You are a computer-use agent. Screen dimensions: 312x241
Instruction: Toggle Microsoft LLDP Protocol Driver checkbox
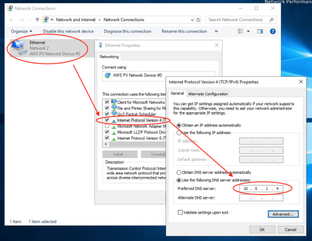(107, 132)
